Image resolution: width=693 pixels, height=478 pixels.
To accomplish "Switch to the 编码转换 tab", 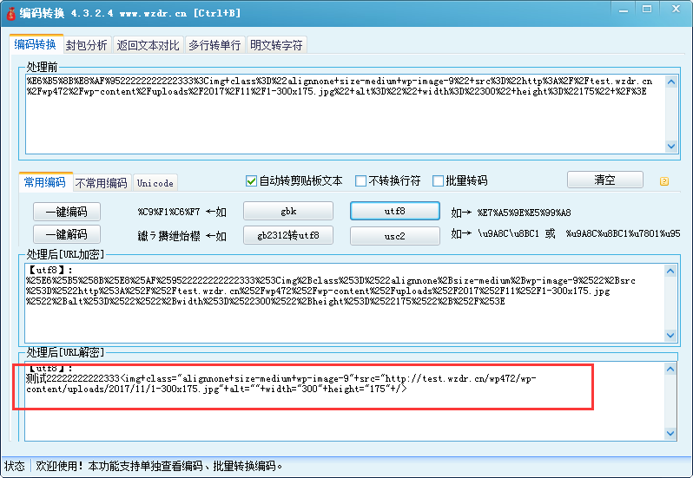I will [x=36, y=44].
